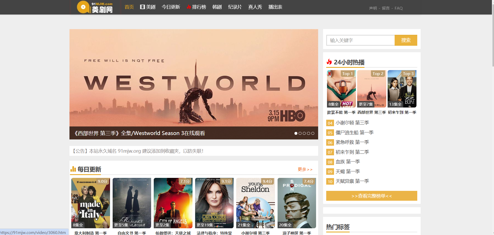
Task: Open ranked show 血族 第一季
Action: tap(348, 162)
